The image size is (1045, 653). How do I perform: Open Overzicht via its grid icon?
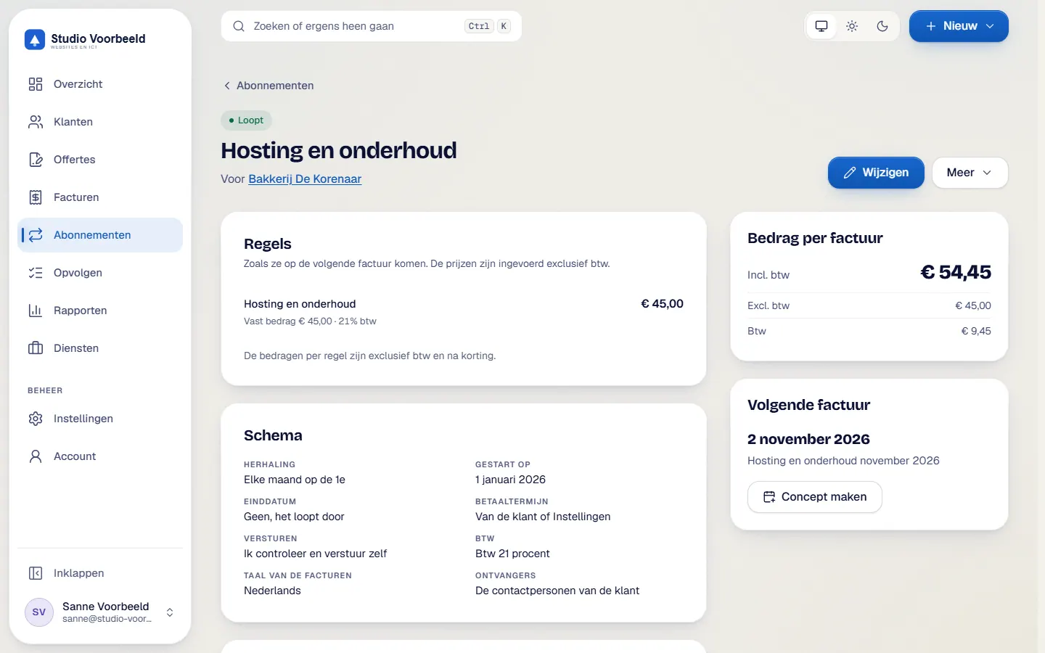click(x=36, y=84)
